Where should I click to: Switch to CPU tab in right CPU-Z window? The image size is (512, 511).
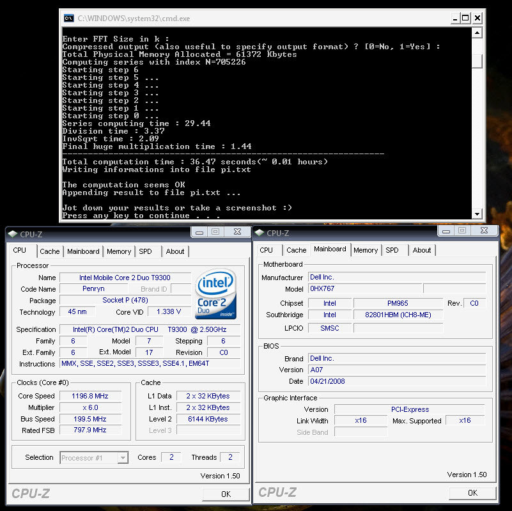(266, 250)
